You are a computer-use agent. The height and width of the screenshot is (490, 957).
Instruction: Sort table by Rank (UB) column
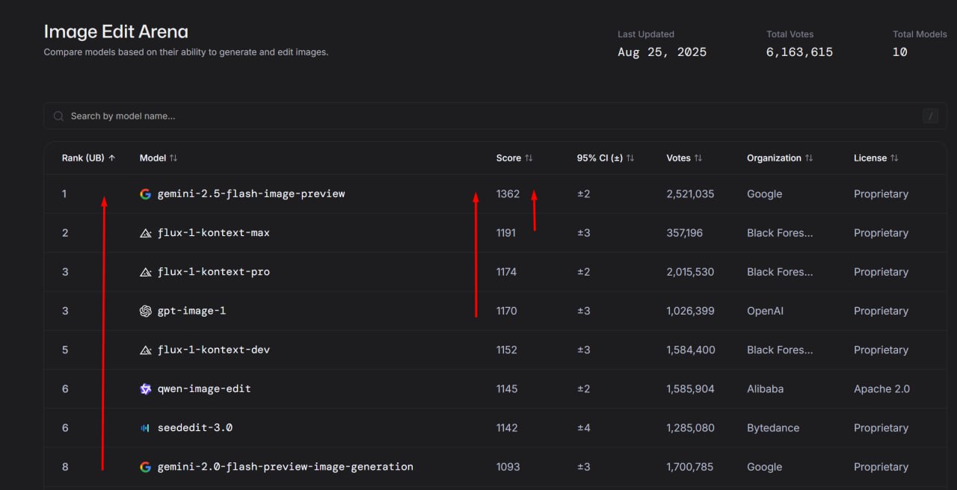[x=88, y=158]
